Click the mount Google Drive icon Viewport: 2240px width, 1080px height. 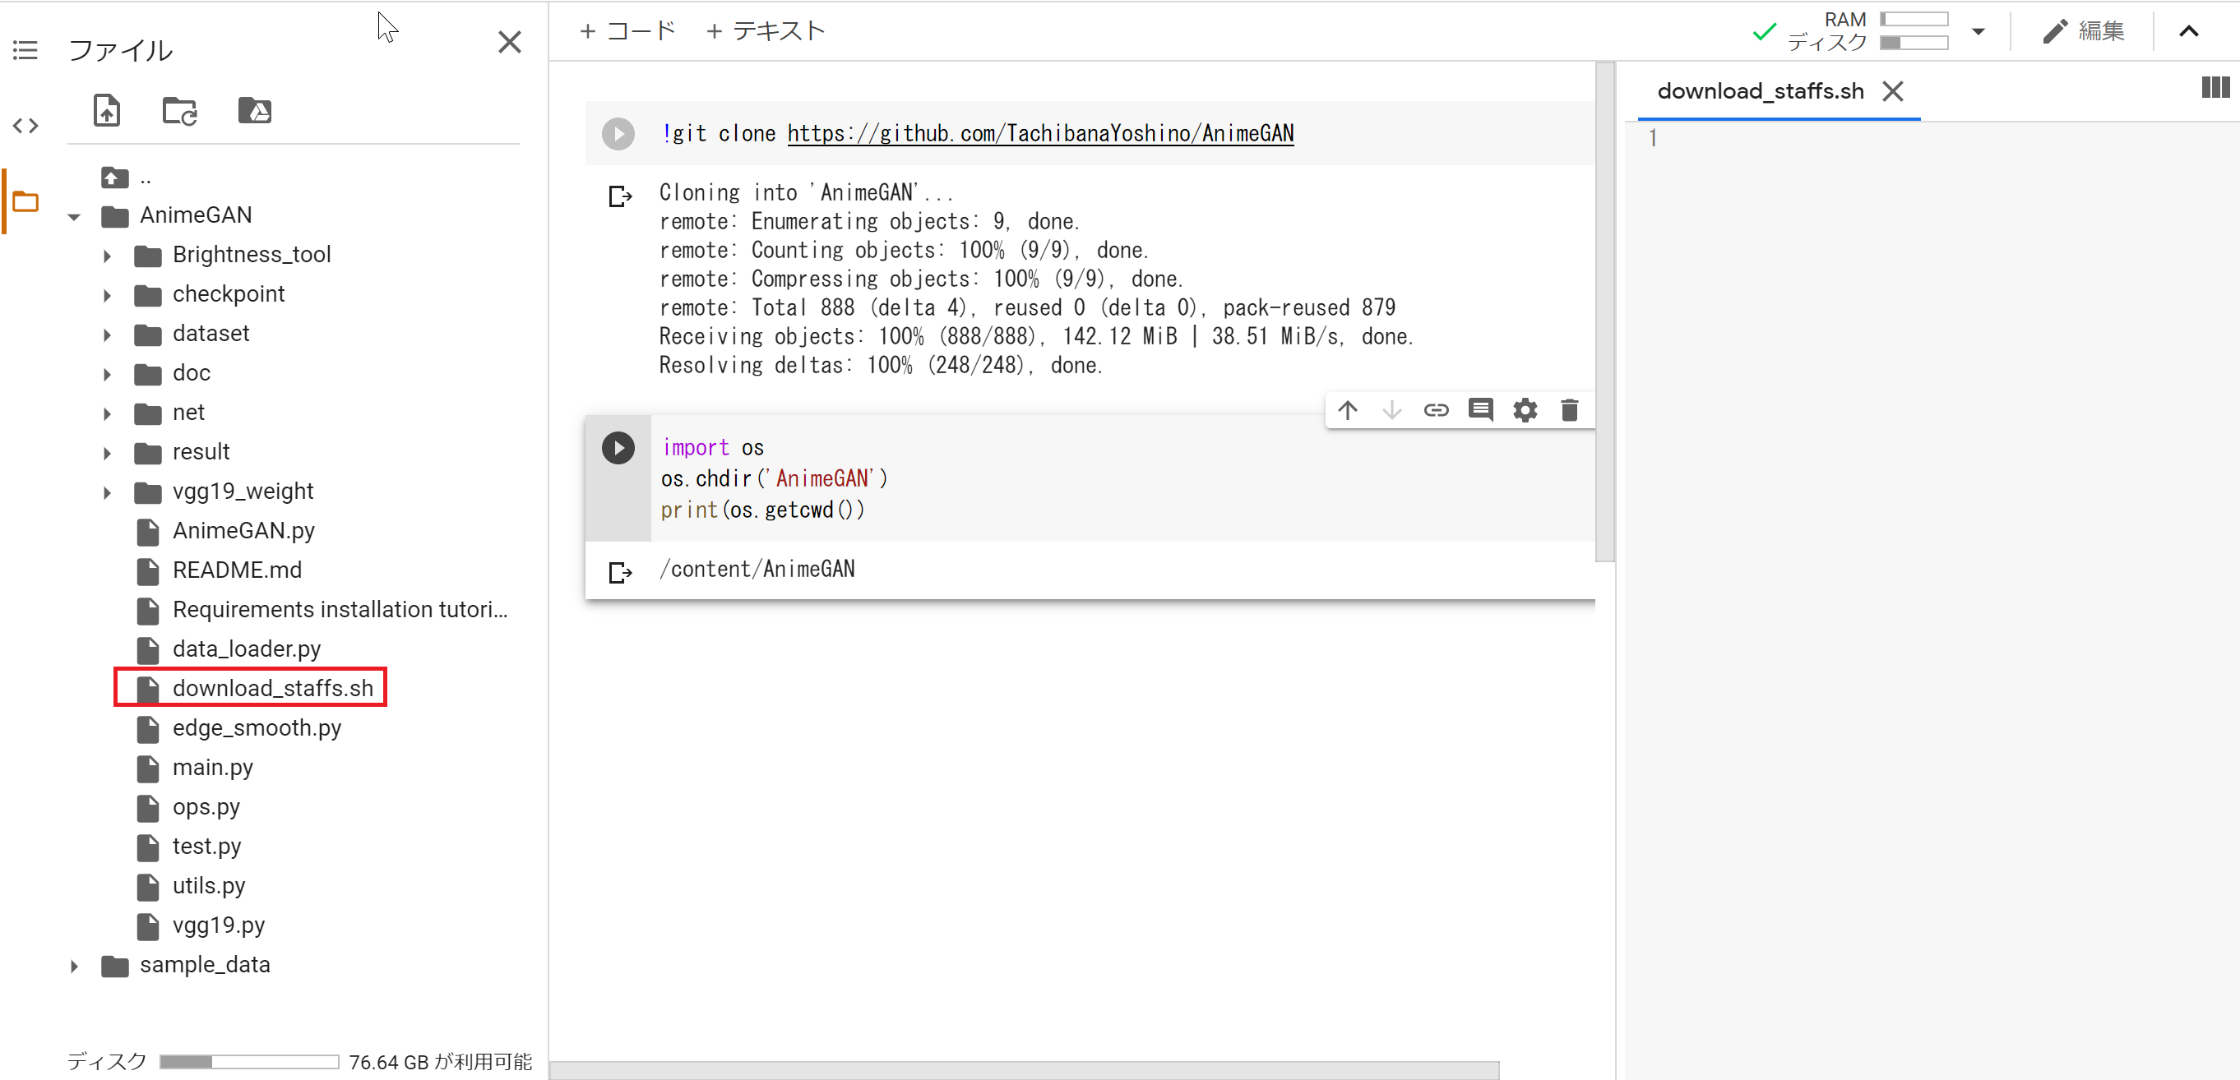(255, 111)
